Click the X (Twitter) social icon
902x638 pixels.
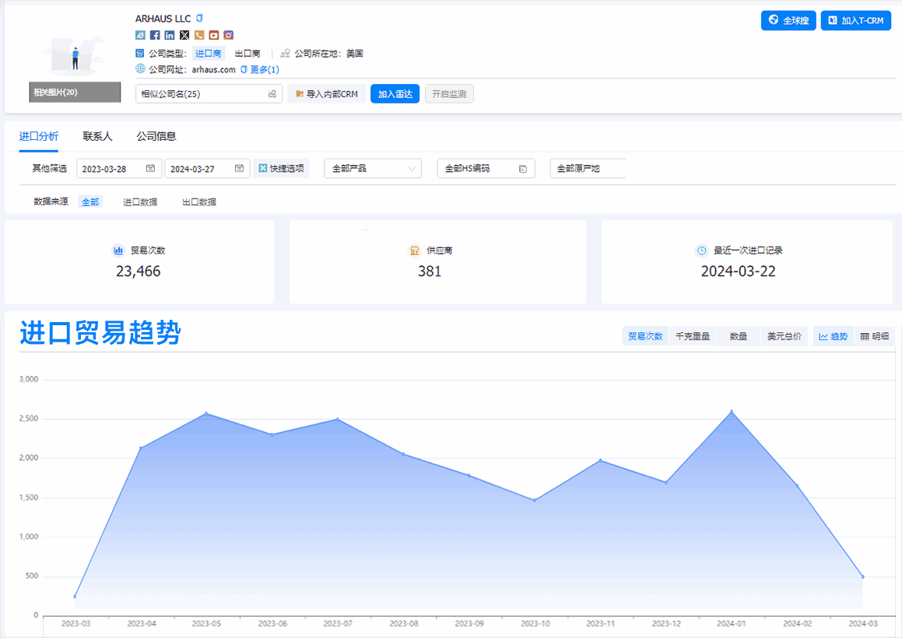pyautogui.click(x=184, y=35)
